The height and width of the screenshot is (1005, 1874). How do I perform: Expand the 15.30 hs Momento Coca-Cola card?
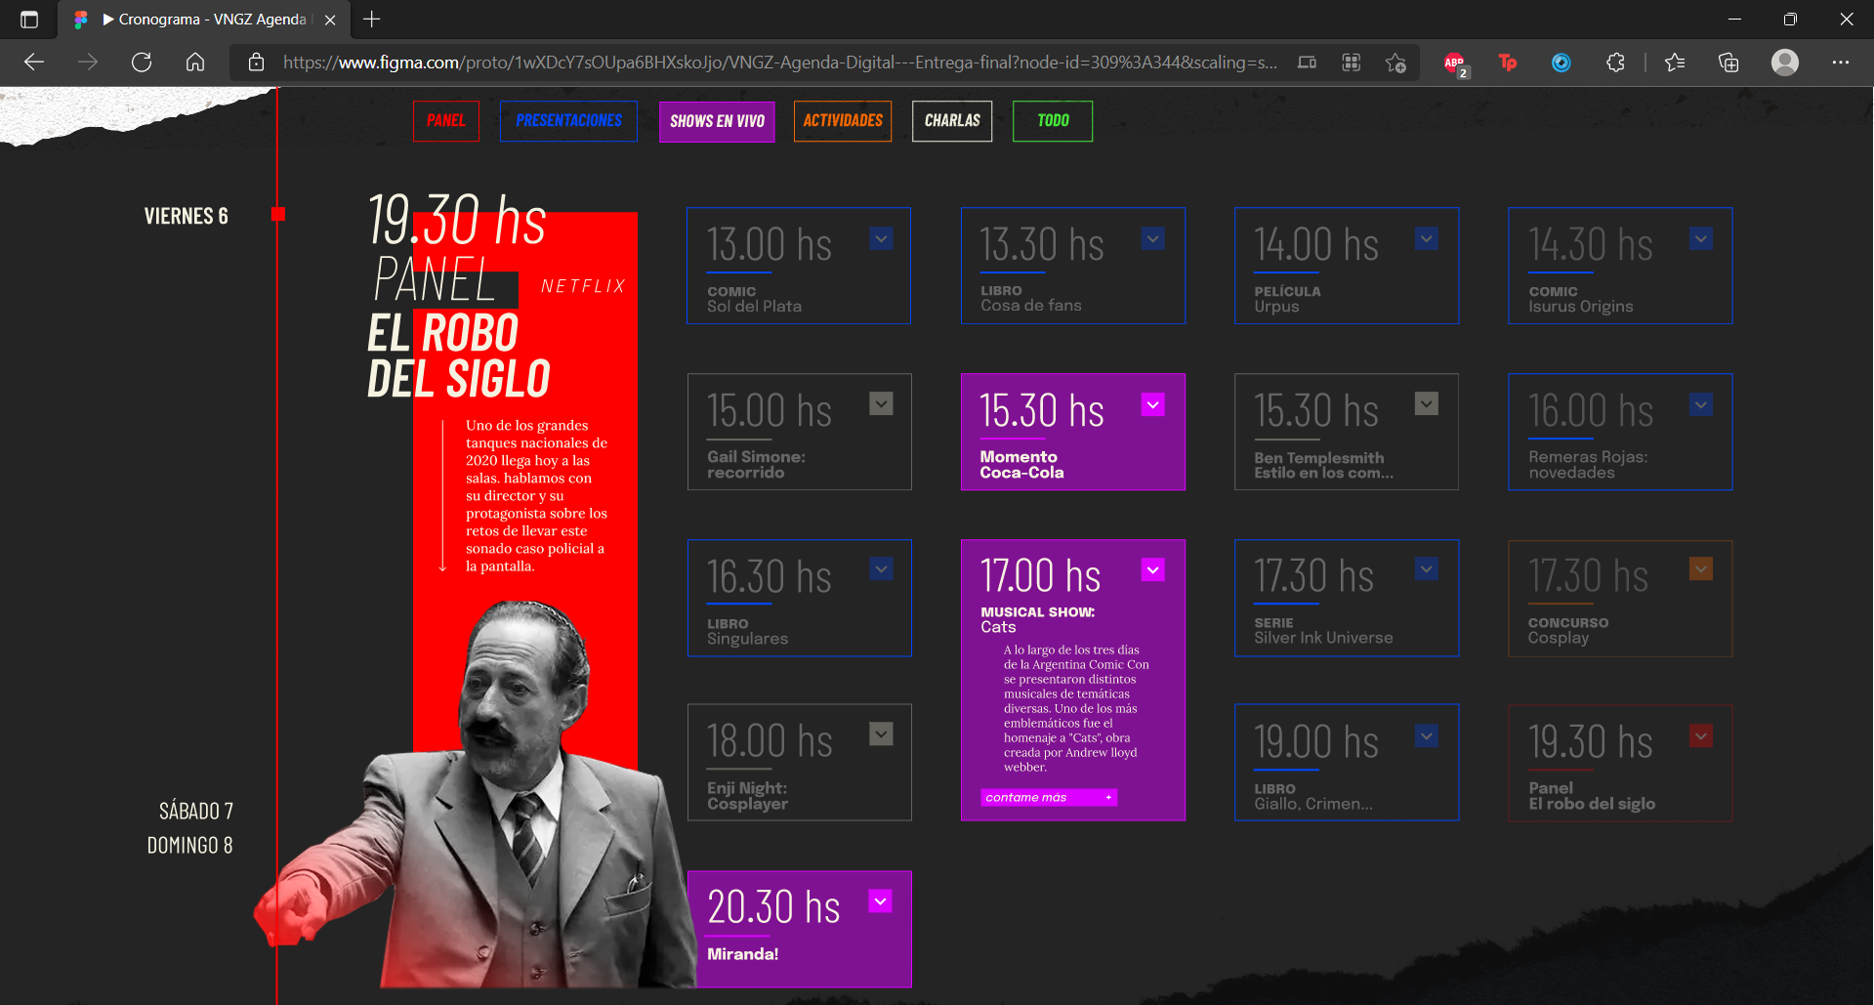coord(1153,404)
